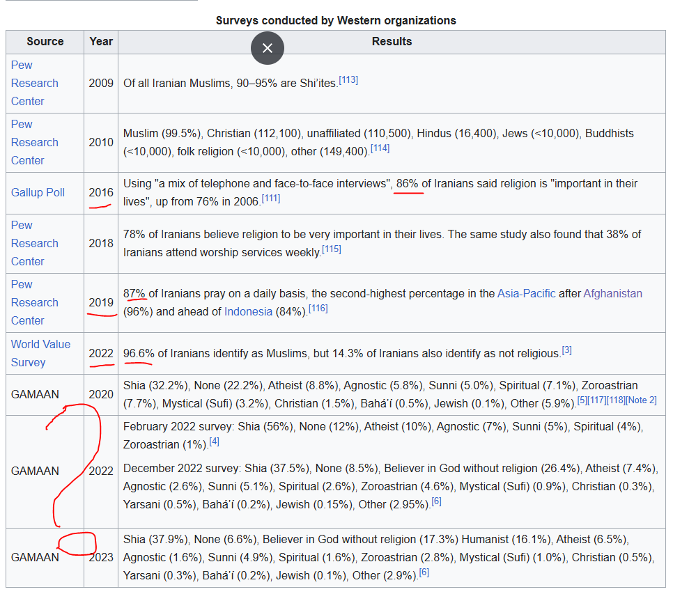Image resolution: width=673 pixels, height=594 pixels.
Task: Open the World Value Survey link
Action: pyautogui.click(x=40, y=353)
